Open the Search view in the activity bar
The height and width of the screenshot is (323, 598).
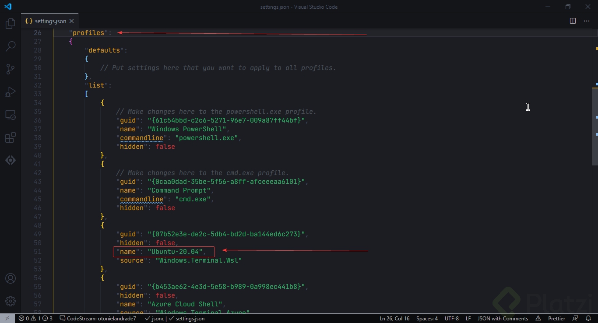[11, 46]
